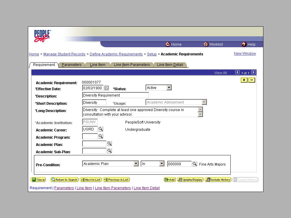Click the bottom Parameters link

64,188
